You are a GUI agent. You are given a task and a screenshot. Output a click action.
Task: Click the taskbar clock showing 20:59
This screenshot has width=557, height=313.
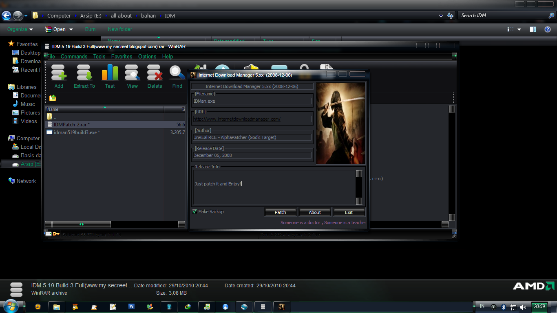[x=539, y=306]
